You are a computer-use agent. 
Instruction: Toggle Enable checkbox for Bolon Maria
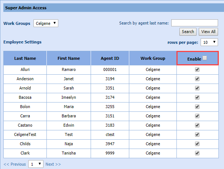tap(197, 107)
